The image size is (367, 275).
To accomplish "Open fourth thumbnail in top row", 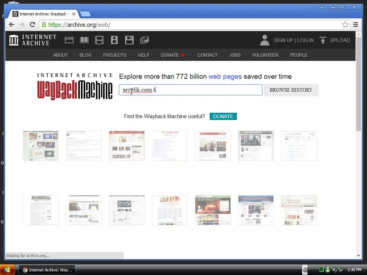I will pos(170,146).
